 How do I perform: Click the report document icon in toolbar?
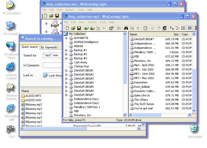145,28
